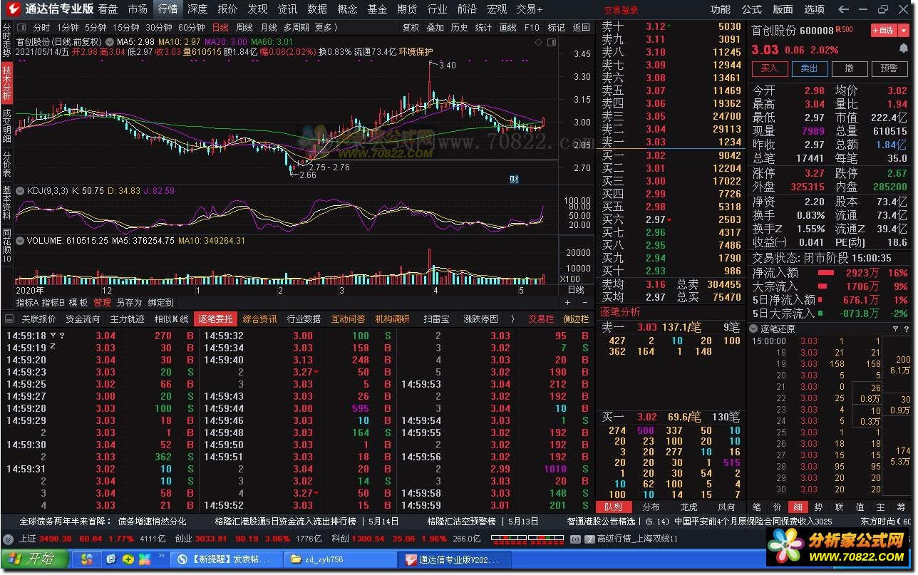Open the filter funnel in 逐笔还原 panel
Image resolution: width=918 pixels, height=575 pixels.
tap(895, 328)
